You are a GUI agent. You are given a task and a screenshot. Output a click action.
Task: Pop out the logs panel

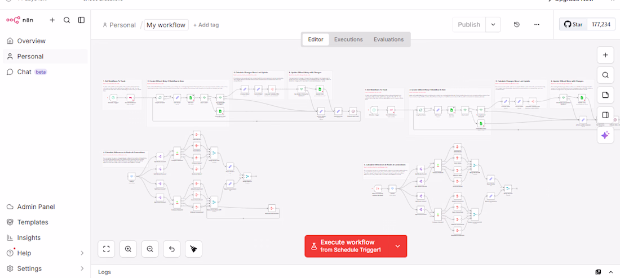599,272
